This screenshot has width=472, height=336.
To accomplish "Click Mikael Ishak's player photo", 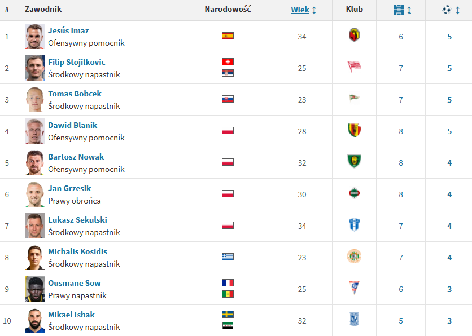I will [34, 321].
